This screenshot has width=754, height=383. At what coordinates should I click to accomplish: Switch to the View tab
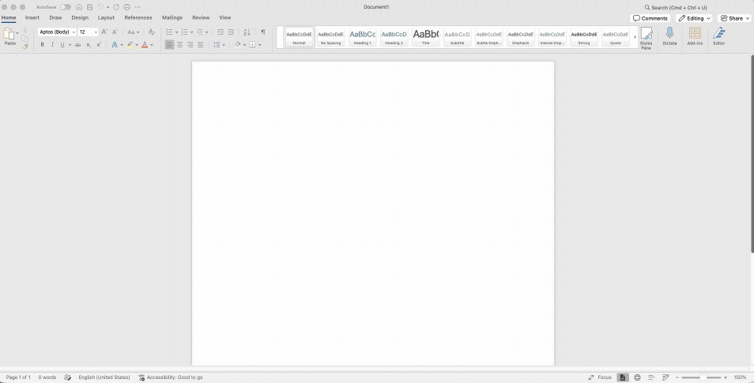pyautogui.click(x=225, y=18)
